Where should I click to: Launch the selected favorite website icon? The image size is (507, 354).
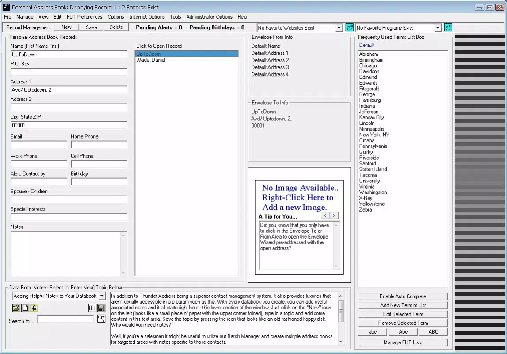349,28
